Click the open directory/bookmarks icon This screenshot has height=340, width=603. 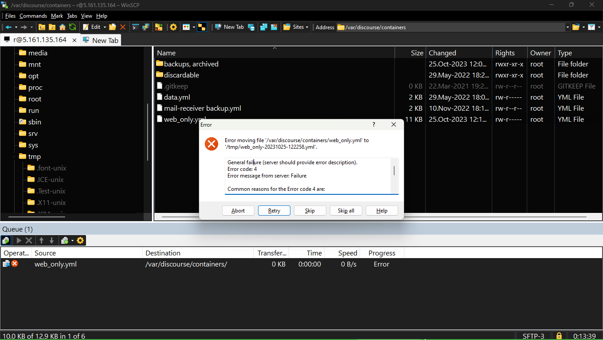pyautogui.click(x=576, y=27)
